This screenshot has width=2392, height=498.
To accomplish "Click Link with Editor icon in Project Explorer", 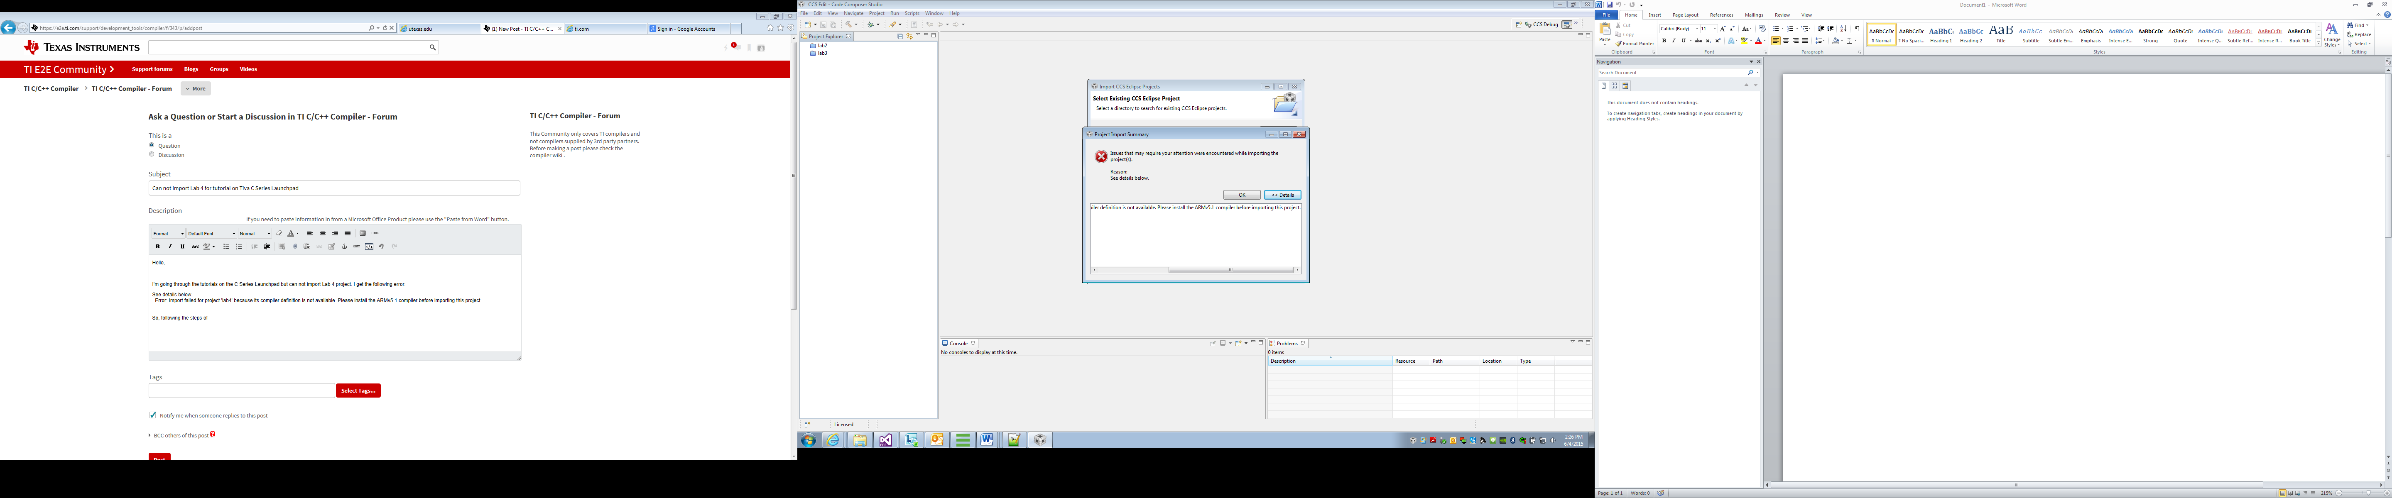I will (x=909, y=36).
